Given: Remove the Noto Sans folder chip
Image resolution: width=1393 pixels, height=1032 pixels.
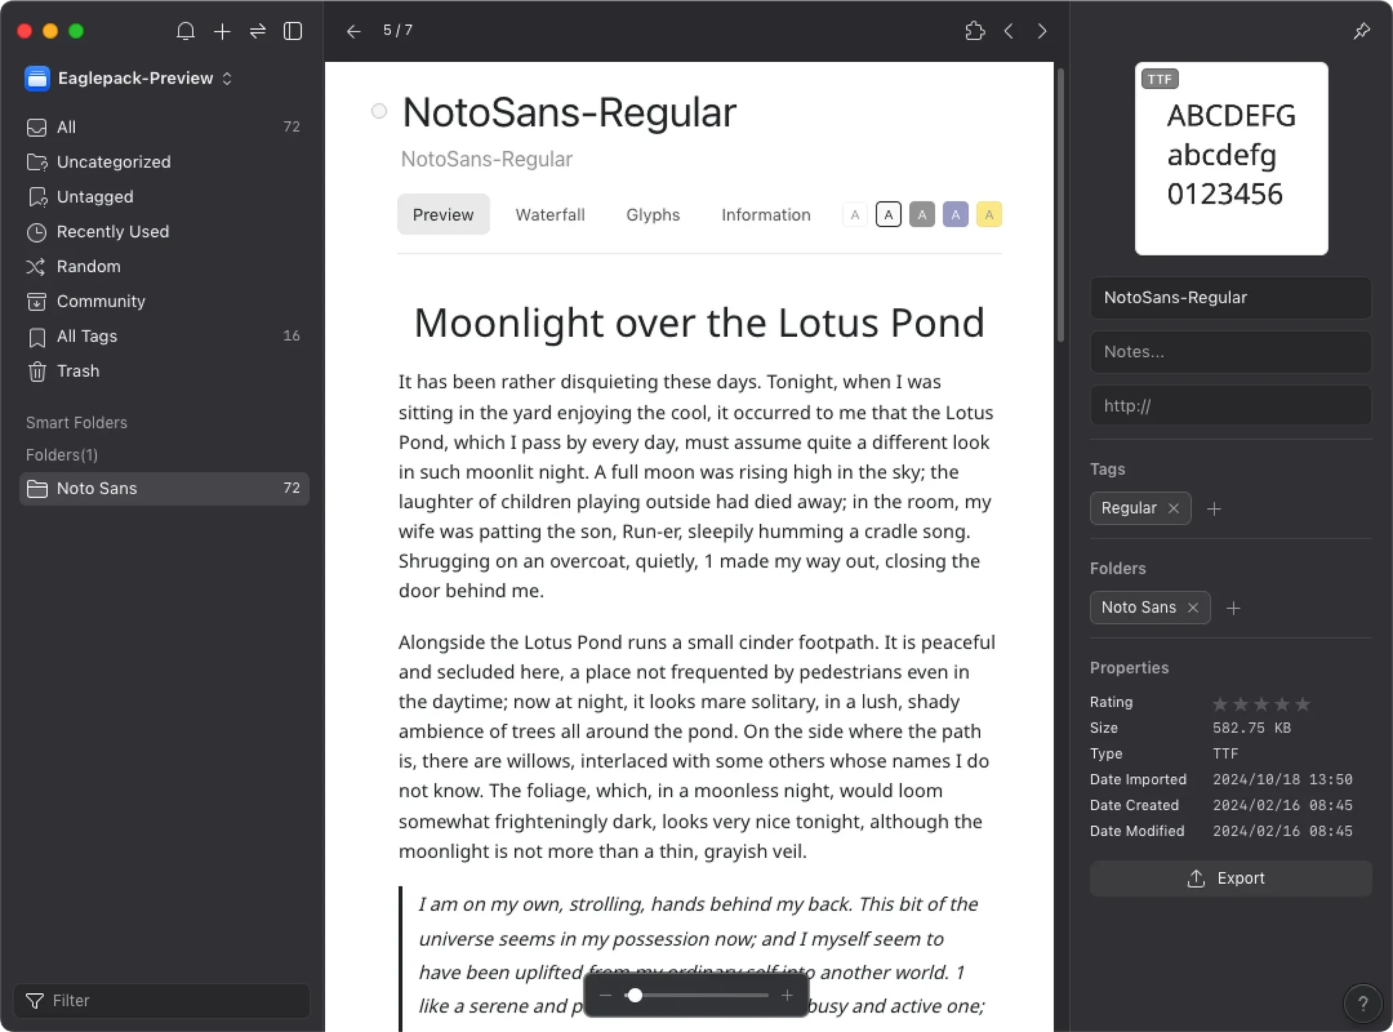Looking at the screenshot, I should point(1192,607).
